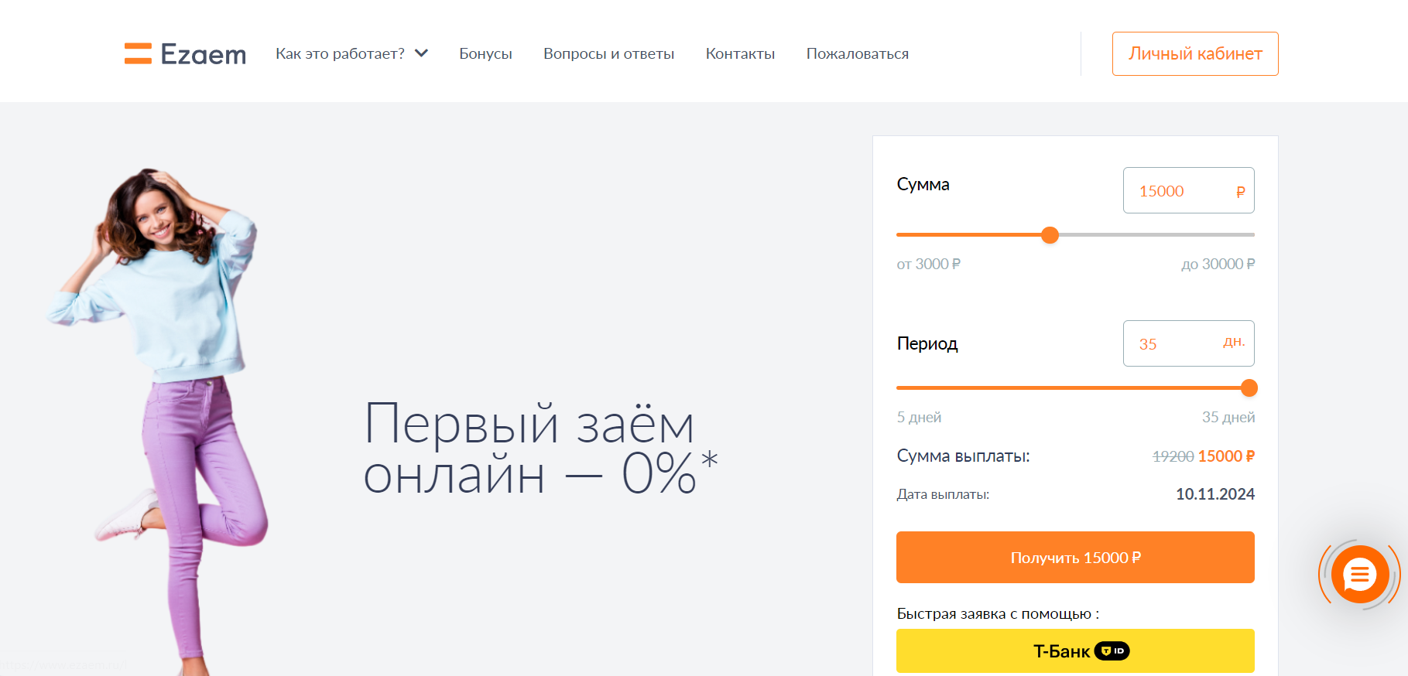Click the 'Сумма выплаты:' label
Image resolution: width=1408 pixels, height=676 pixels.
[x=963, y=456]
